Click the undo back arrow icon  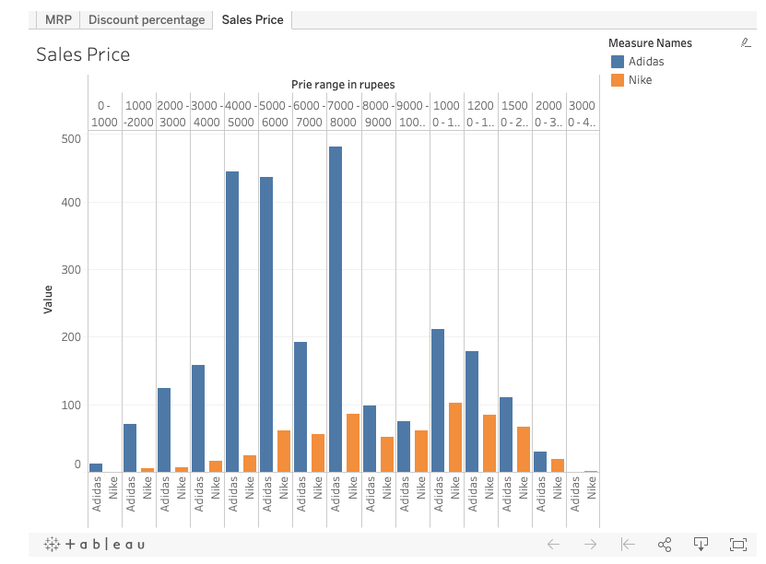tap(553, 544)
